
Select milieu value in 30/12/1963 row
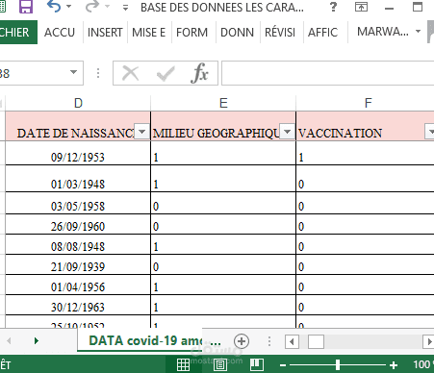[223, 305]
